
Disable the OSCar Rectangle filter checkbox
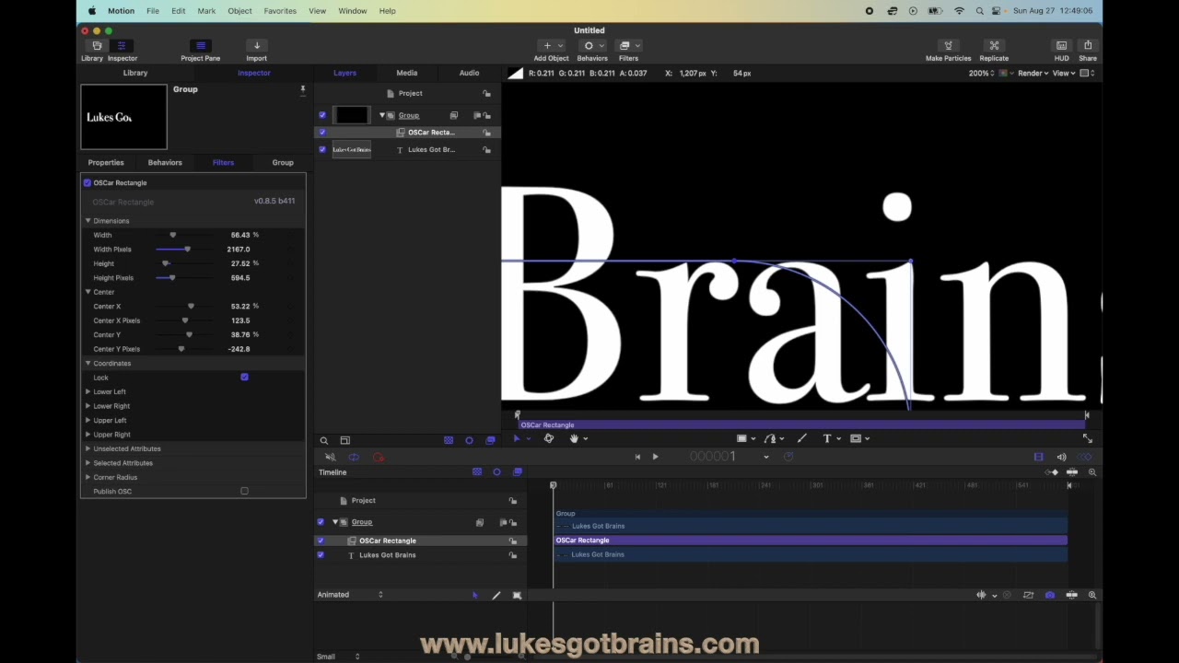[x=88, y=183]
